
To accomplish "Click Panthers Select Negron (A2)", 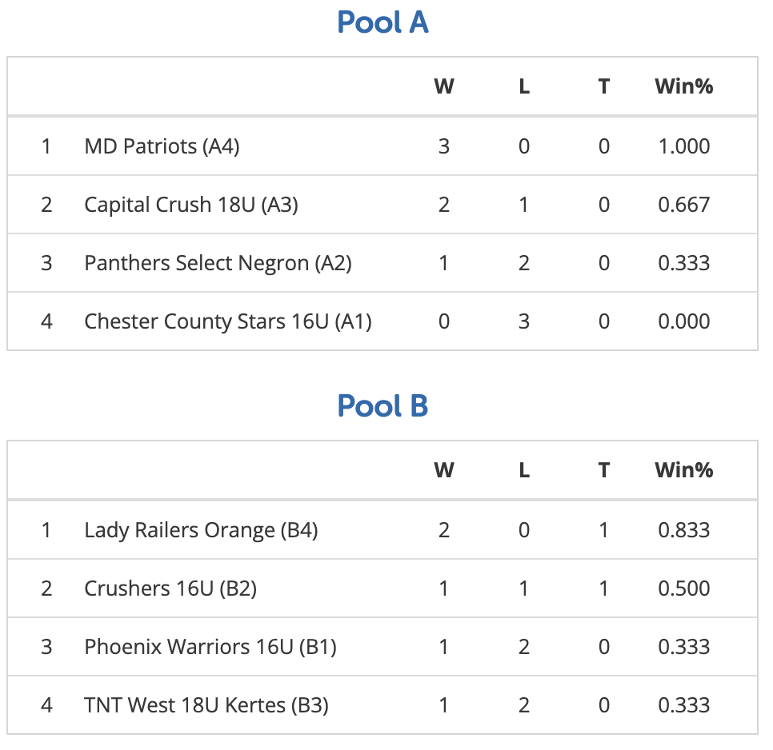I will click(x=218, y=263).
